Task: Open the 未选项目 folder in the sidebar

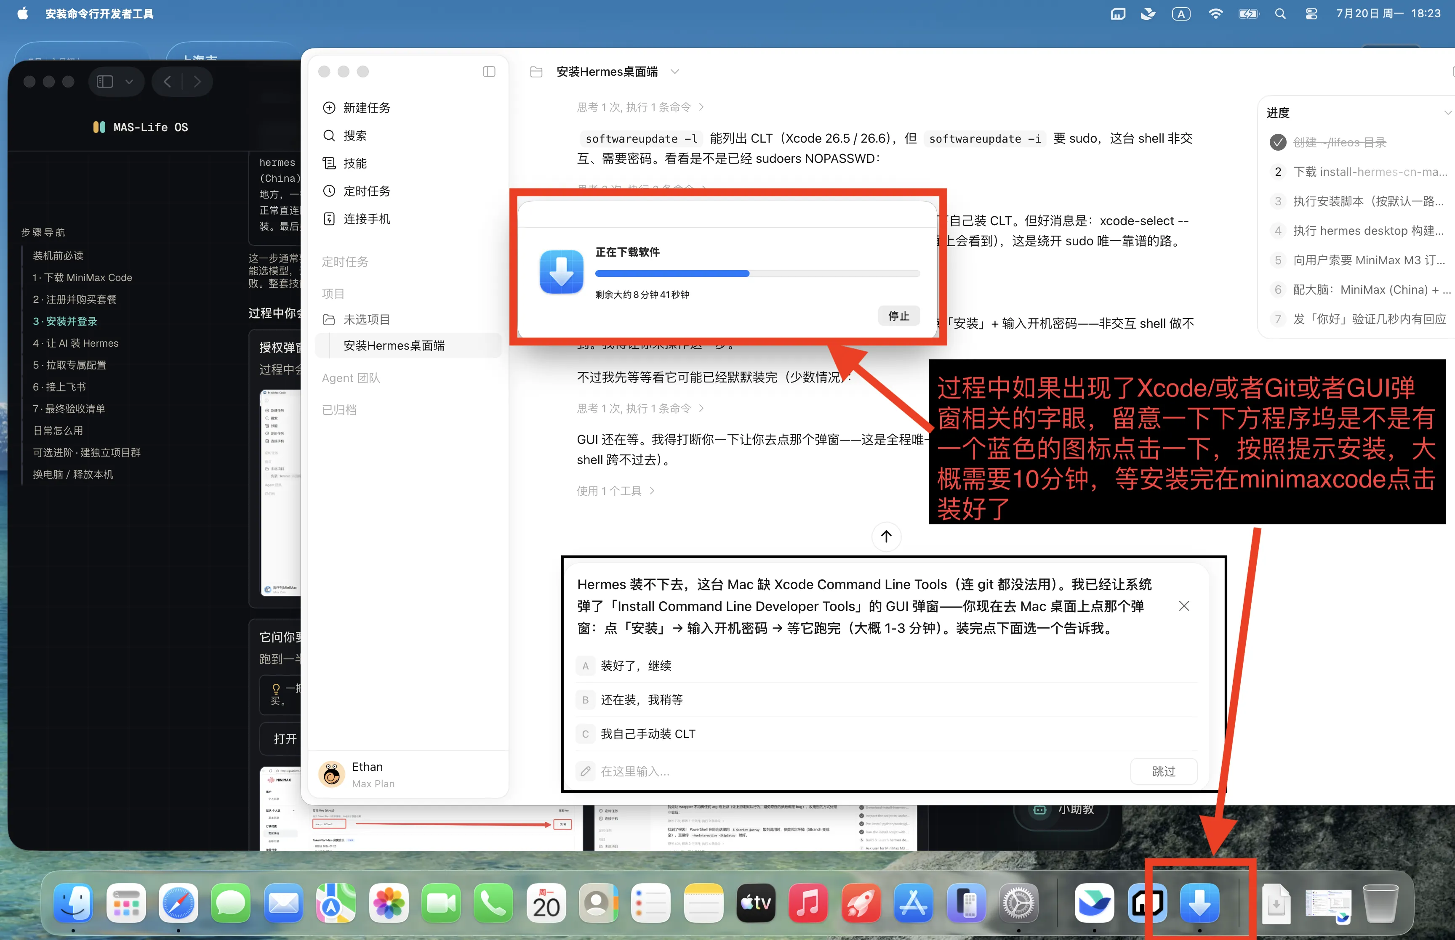Action: tap(356, 319)
